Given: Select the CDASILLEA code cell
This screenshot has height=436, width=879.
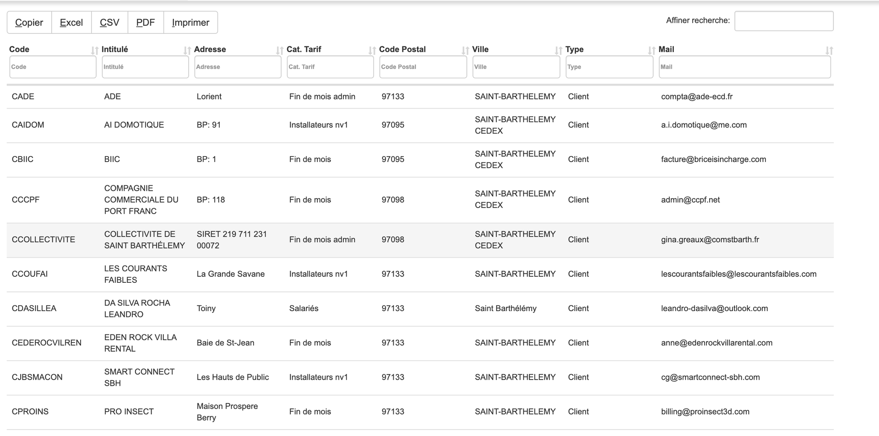Looking at the screenshot, I should [34, 308].
